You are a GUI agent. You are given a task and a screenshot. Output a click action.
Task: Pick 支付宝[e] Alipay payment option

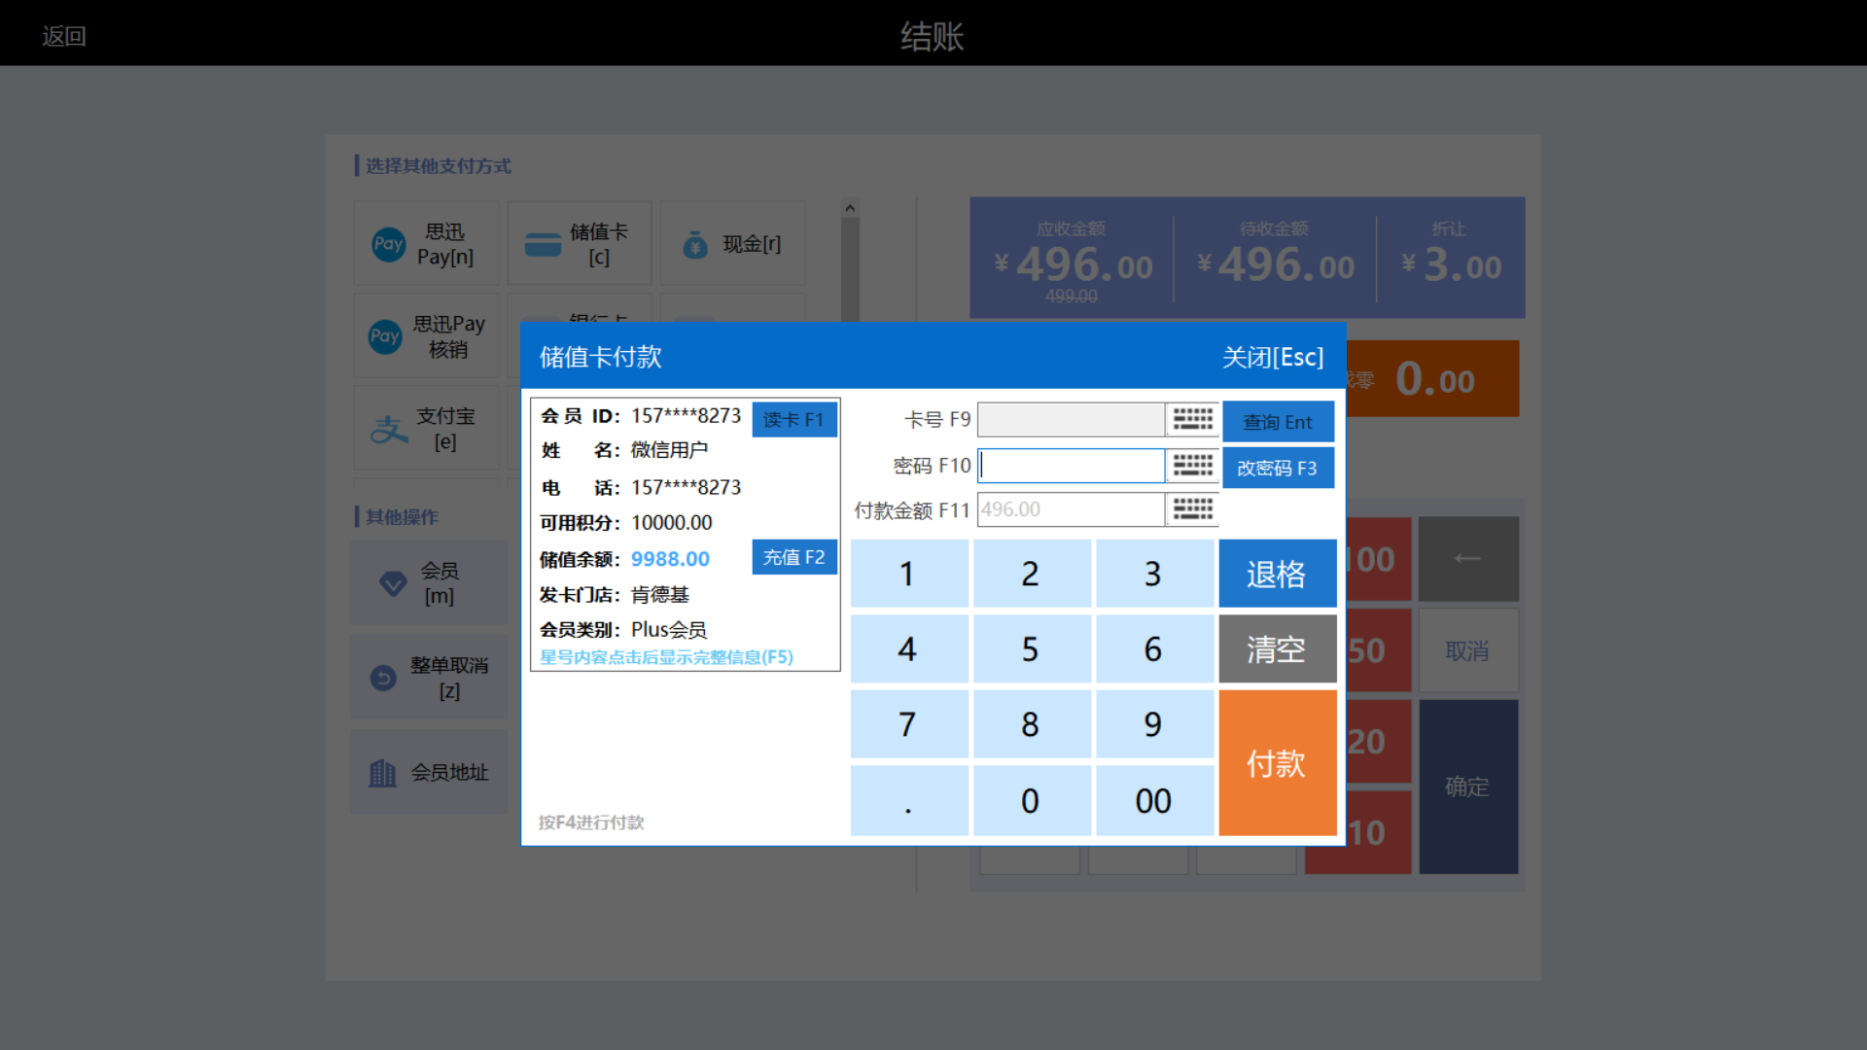click(426, 429)
